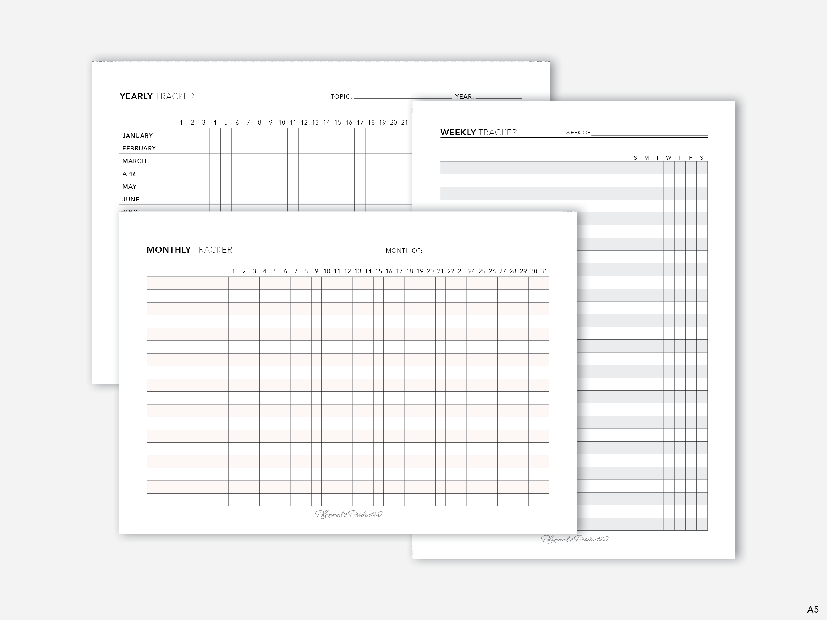Click day 1 column header in monthly tracker
Image resolution: width=827 pixels, height=620 pixels.
(234, 271)
